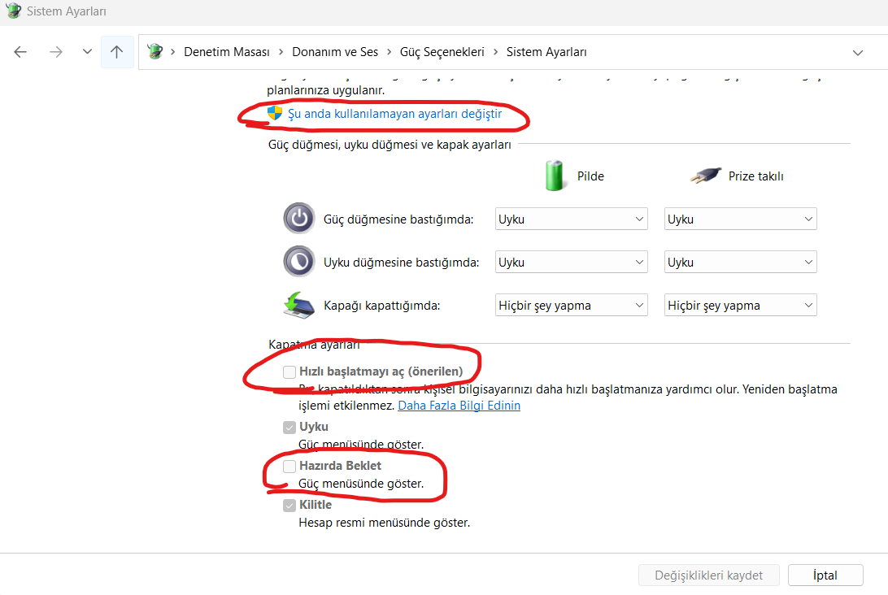Toggle Hazırda Beklet checkbox
This screenshot has width=888, height=595.
pos(289,466)
